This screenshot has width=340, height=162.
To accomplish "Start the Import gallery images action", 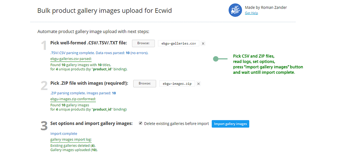I will (x=230, y=124).
